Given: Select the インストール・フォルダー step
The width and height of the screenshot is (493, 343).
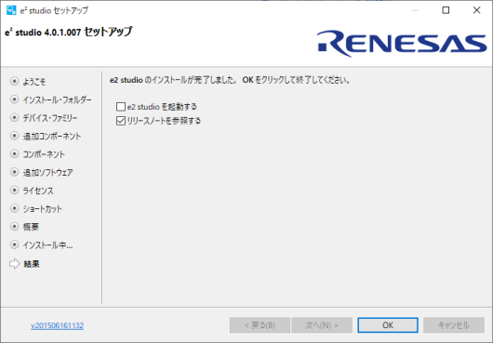Looking at the screenshot, I should [x=57, y=99].
